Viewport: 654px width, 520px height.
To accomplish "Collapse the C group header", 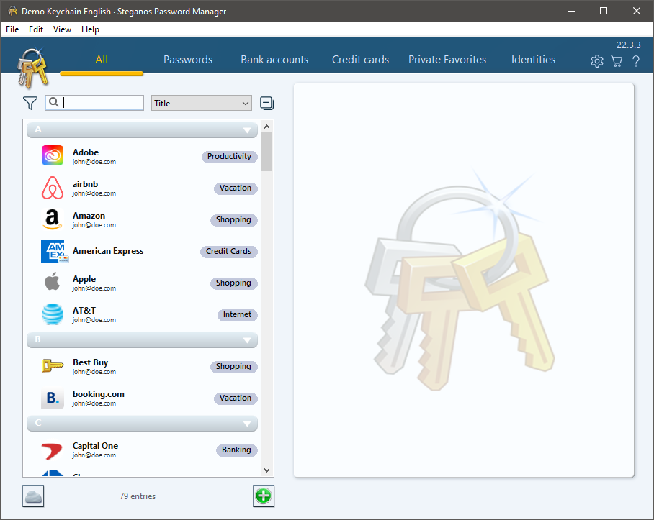I will point(142,423).
